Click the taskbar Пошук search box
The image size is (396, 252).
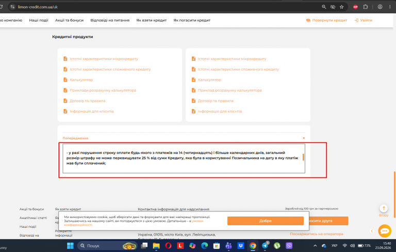(x=107, y=246)
